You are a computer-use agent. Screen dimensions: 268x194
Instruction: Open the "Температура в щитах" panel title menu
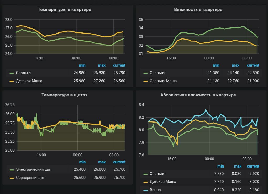[x=64, y=95]
